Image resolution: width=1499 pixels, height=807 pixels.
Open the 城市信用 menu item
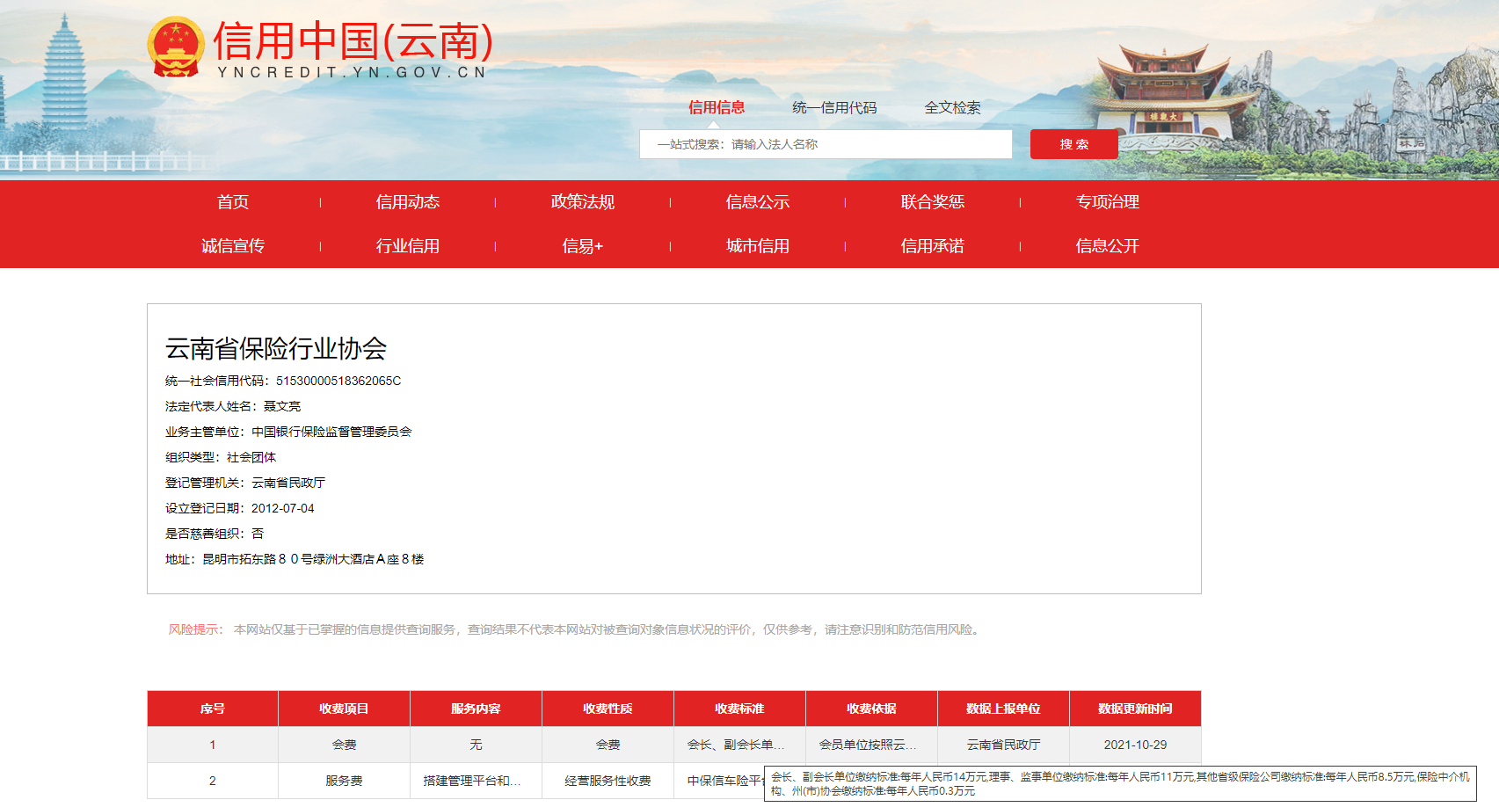758,246
